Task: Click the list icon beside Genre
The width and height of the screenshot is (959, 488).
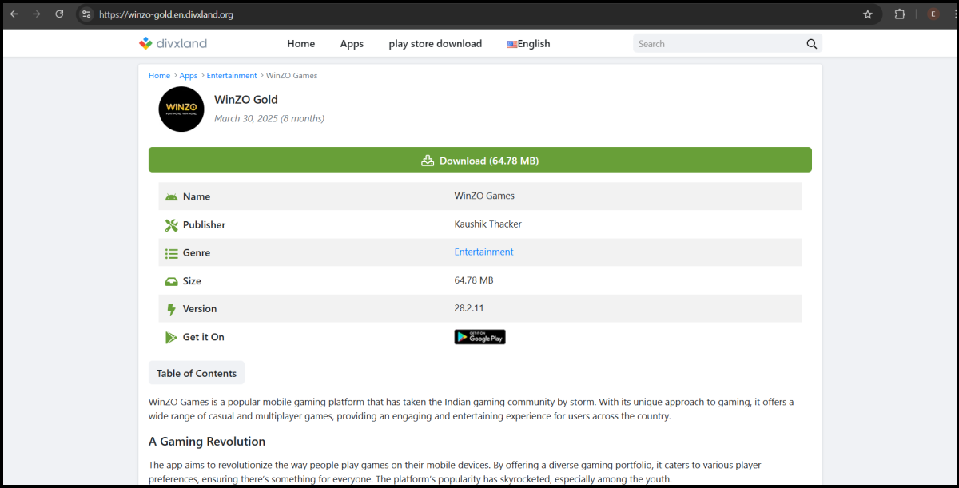Action: click(x=171, y=252)
